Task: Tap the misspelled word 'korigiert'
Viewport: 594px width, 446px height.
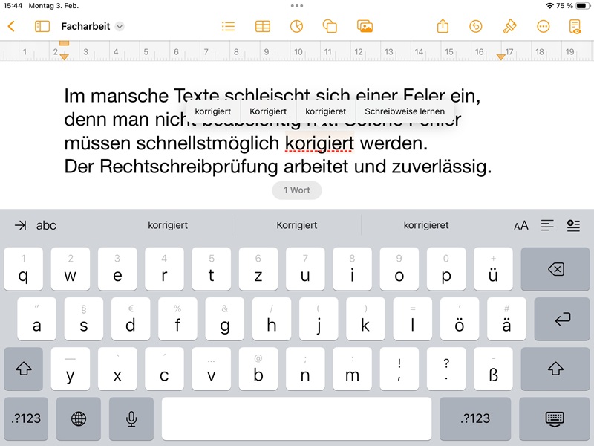Action: (319, 143)
